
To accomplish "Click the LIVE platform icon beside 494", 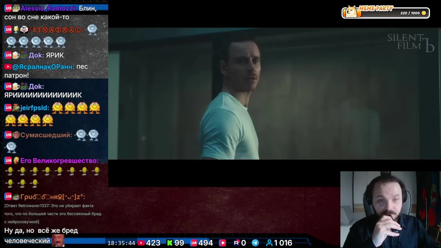I will click(194, 243).
